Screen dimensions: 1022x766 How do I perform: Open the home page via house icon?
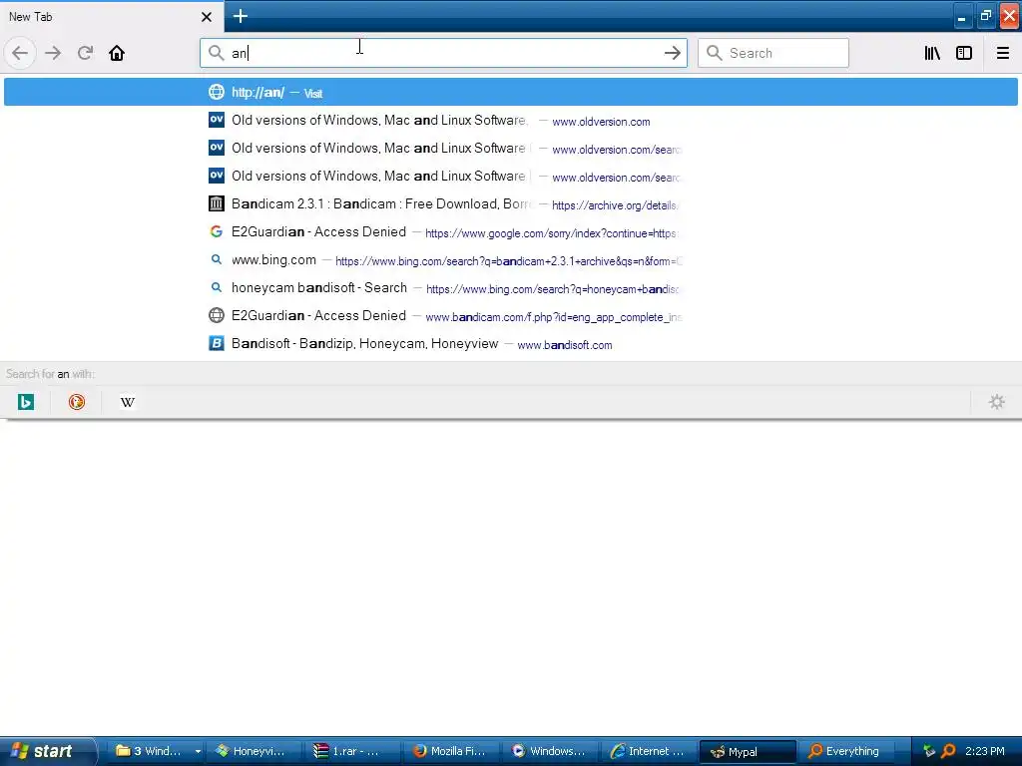[x=117, y=53]
